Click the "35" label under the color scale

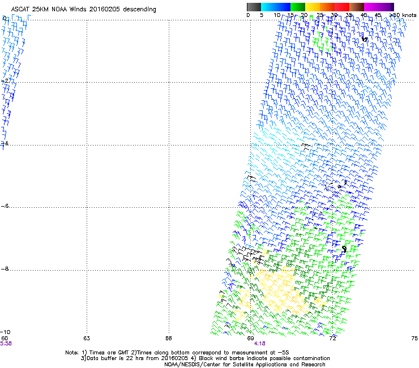pos(349,15)
